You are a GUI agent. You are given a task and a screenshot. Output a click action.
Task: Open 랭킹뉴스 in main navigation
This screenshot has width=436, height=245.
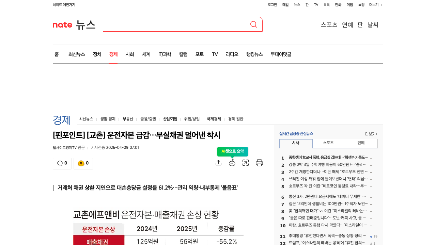click(x=254, y=54)
